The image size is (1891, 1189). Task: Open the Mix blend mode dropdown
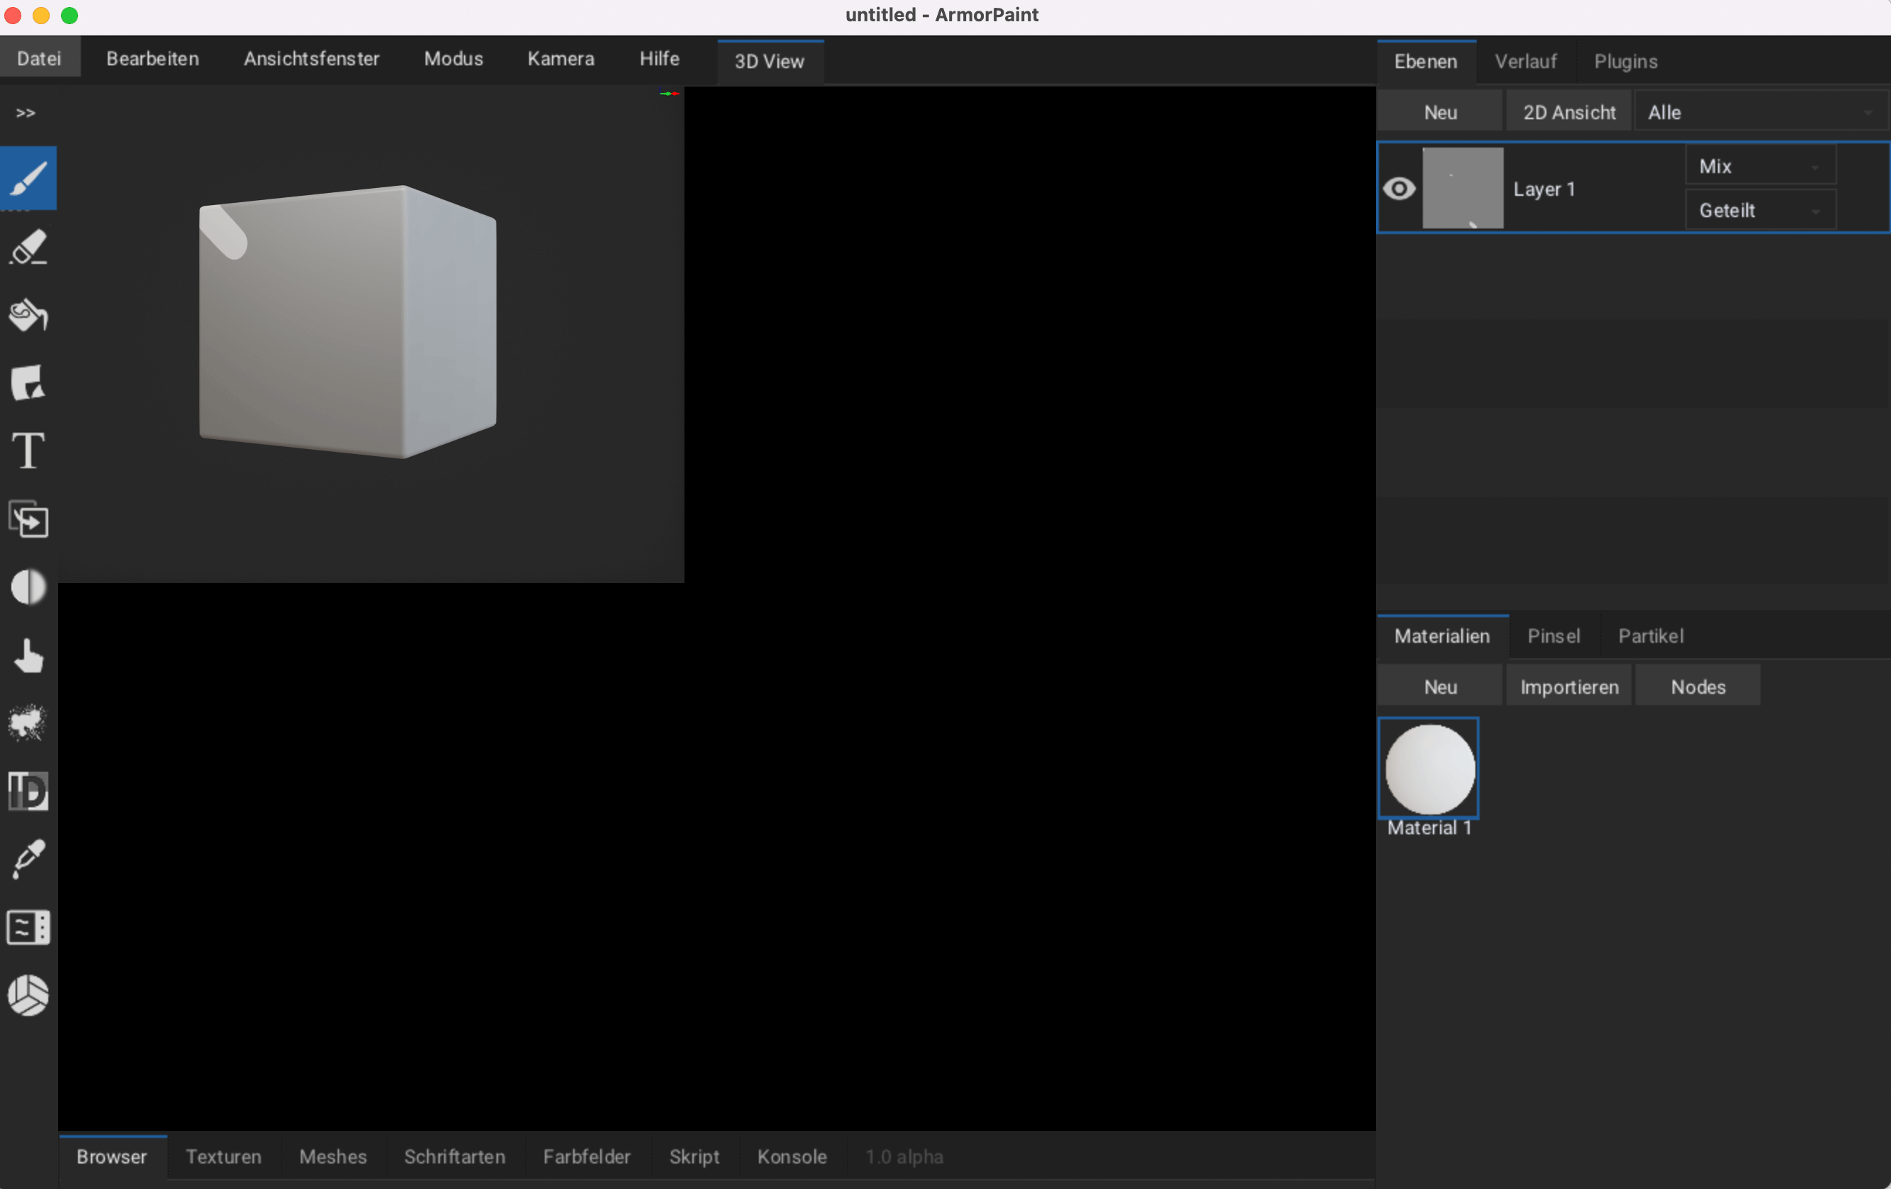pos(1760,166)
